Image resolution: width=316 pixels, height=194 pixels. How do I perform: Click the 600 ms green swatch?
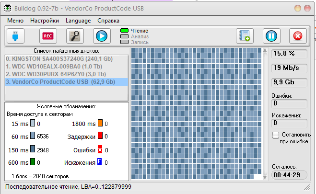pos(33,161)
